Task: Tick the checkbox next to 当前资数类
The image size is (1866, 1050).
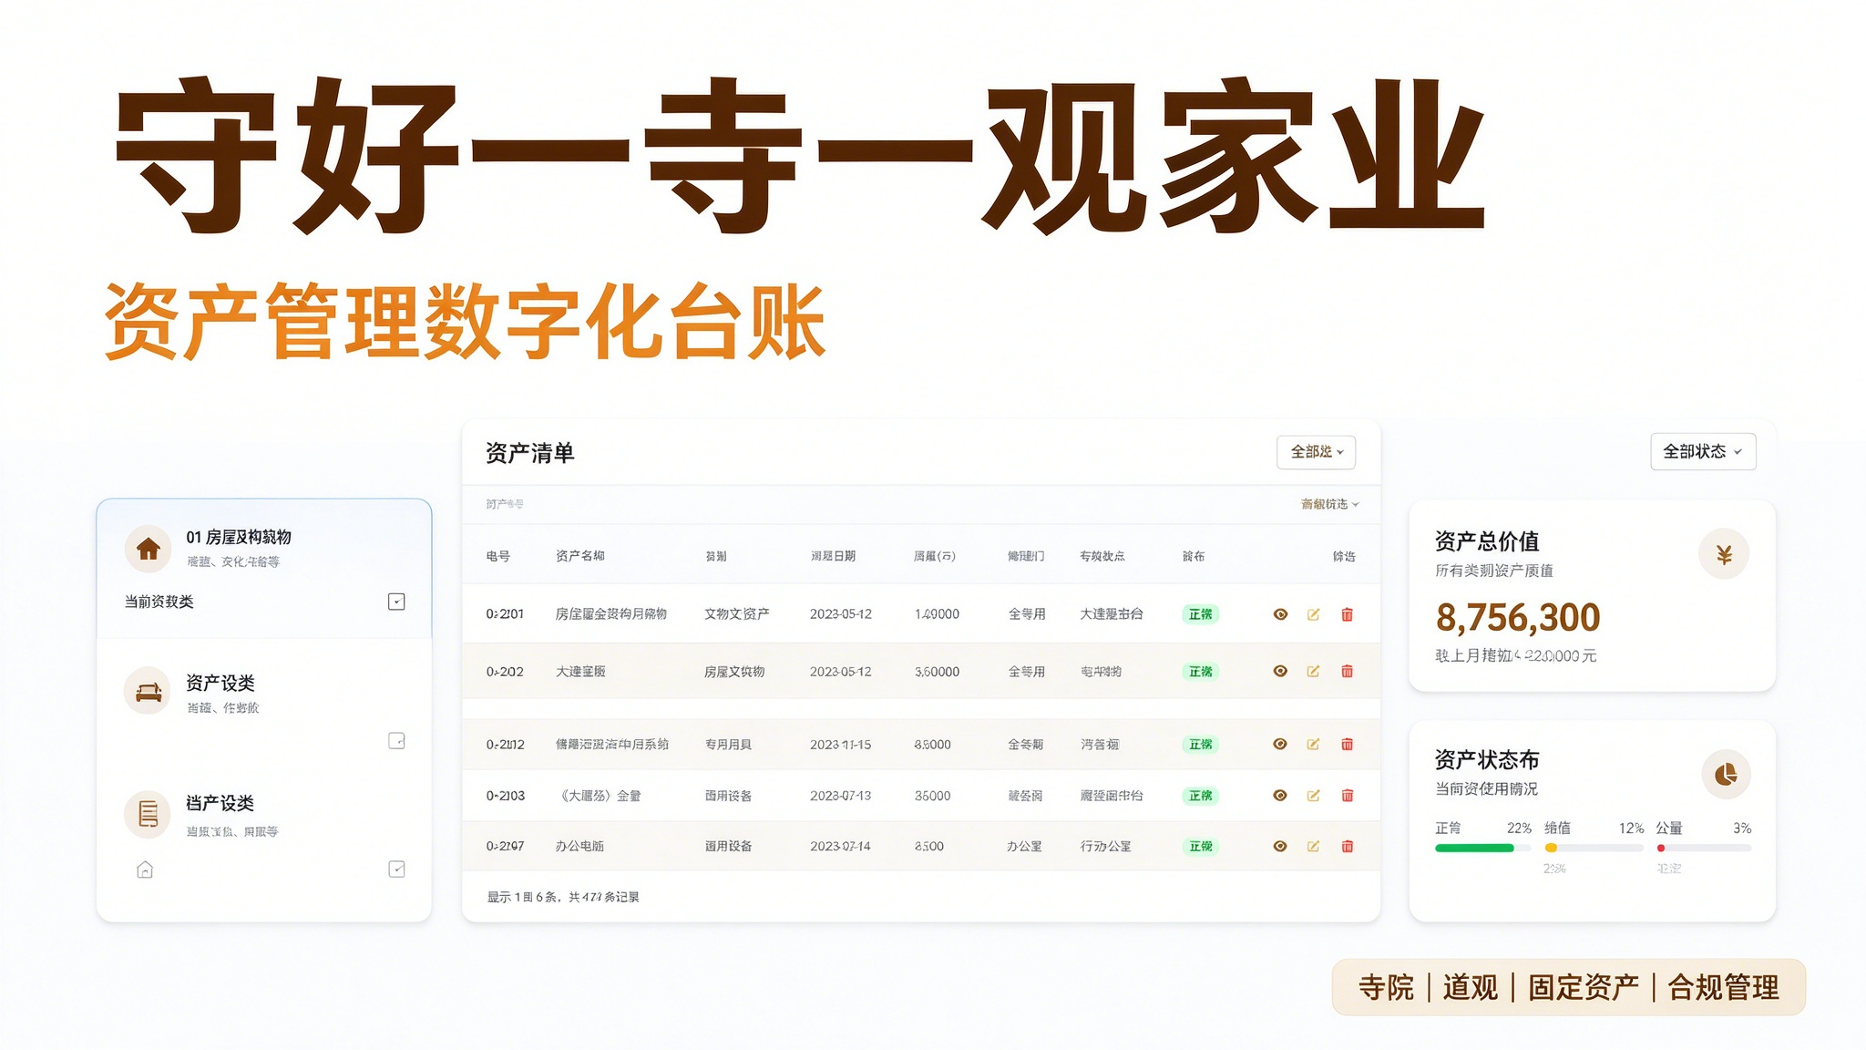Action: pyautogui.click(x=396, y=602)
